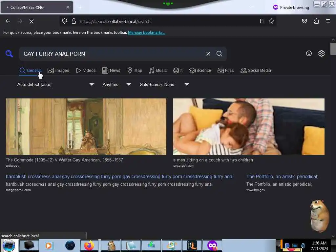The height and width of the screenshot is (252, 336).
Task: Open the SearXNG info icon
Action: (x=309, y=53)
